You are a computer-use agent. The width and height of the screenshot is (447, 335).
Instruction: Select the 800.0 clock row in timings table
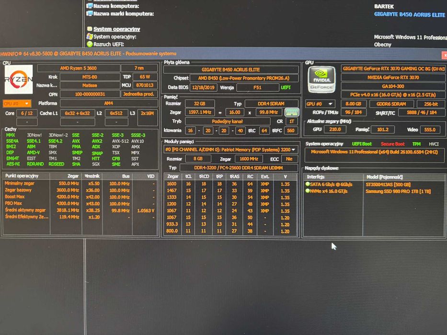[230, 231]
